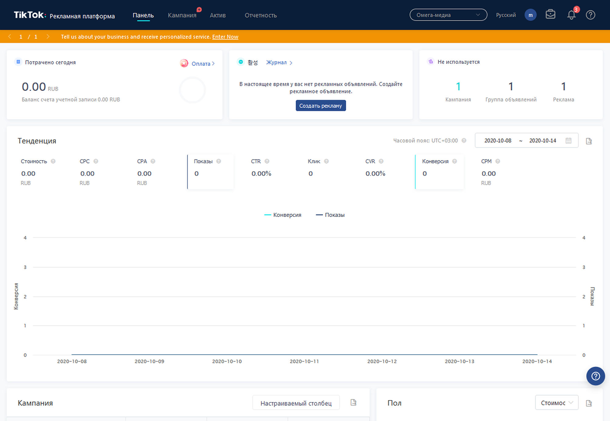Toggle Показы series in chart legend
Screen dimensions: 610x421
[x=330, y=215]
